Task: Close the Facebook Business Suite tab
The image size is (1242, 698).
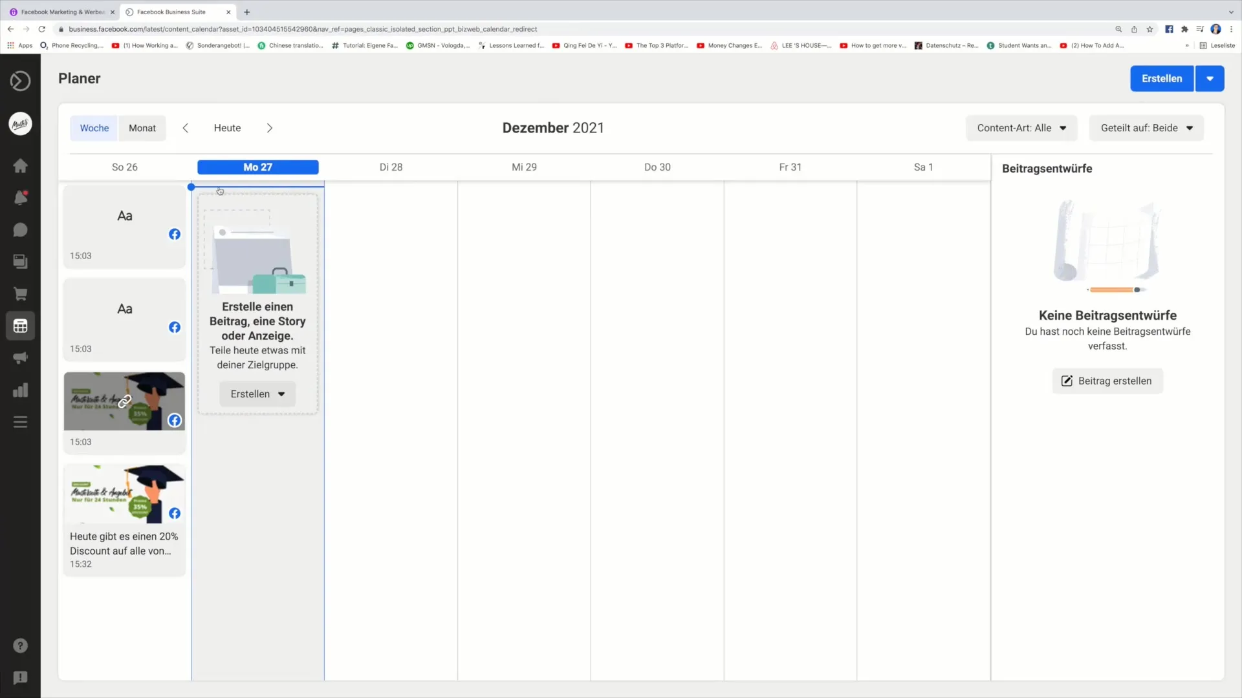Action: point(228,12)
